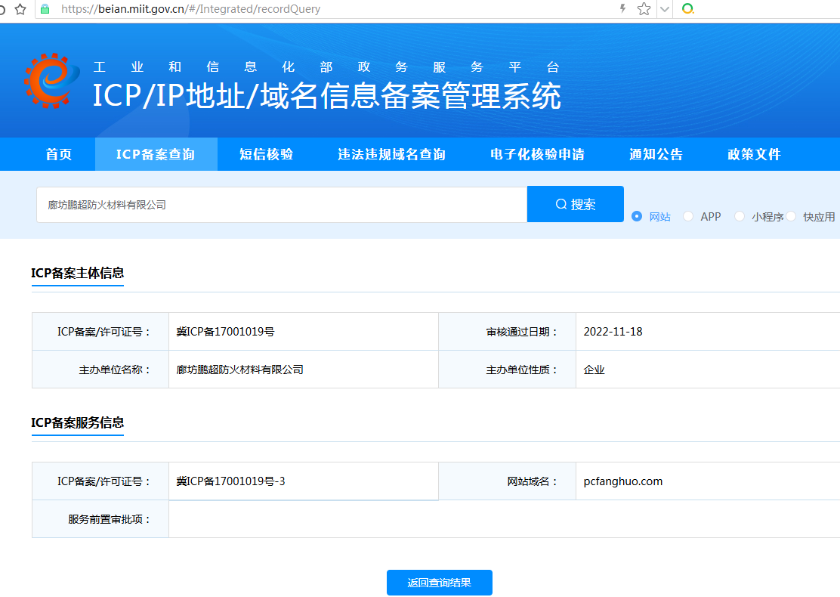Click the lightning speed mode icon
The image size is (840, 597).
click(622, 8)
